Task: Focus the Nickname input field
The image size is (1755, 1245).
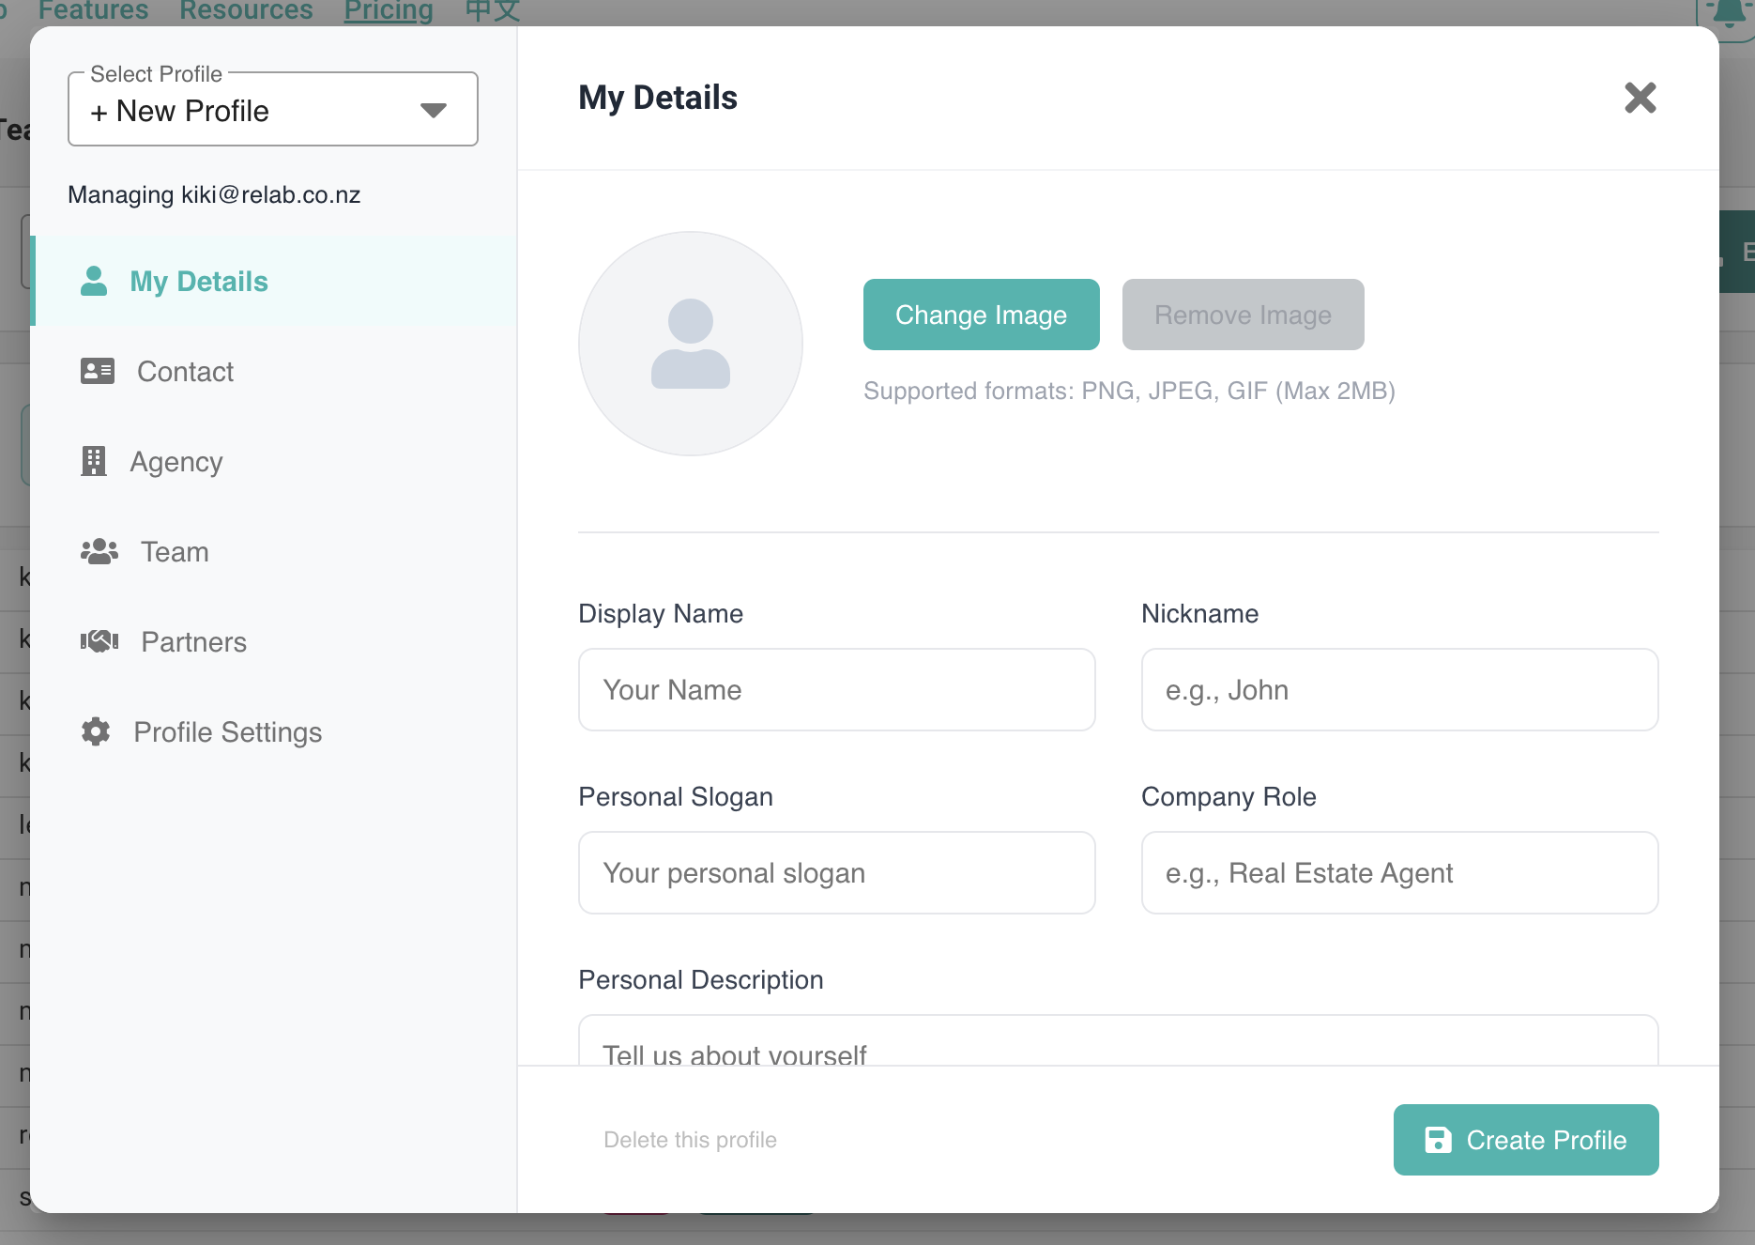Action: 1399,689
